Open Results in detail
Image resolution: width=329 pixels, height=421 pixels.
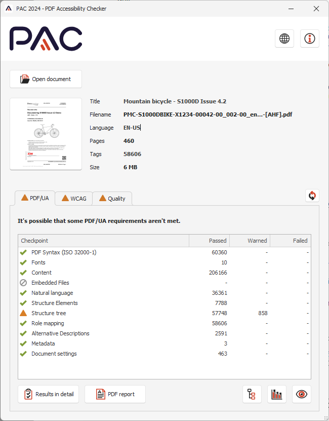pos(49,394)
